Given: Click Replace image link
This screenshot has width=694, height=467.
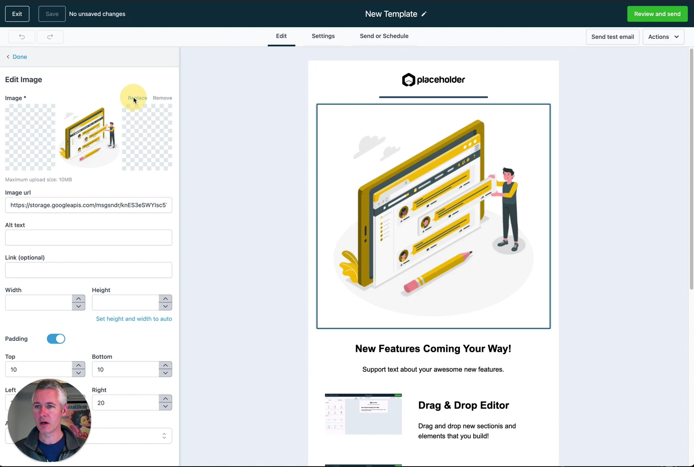Looking at the screenshot, I should [137, 98].
